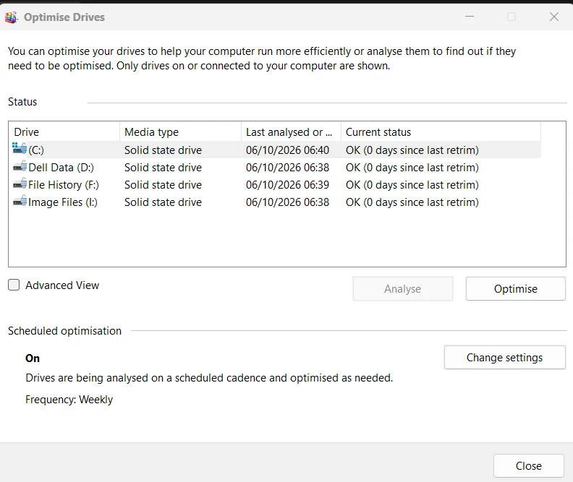Viewport: 573px width, 482px height.
Task: Open Change settings for scheduled optimisation
Action: coord(505,358)
